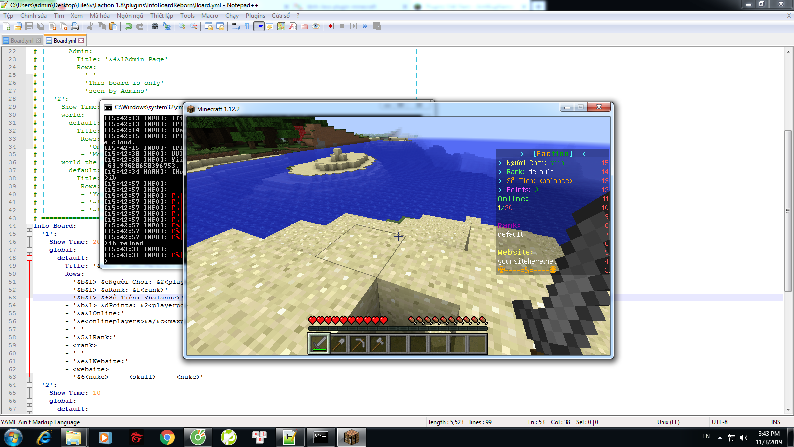Click the Redo arrow icon
Screen dimensions: 794x447
[140, 26]
